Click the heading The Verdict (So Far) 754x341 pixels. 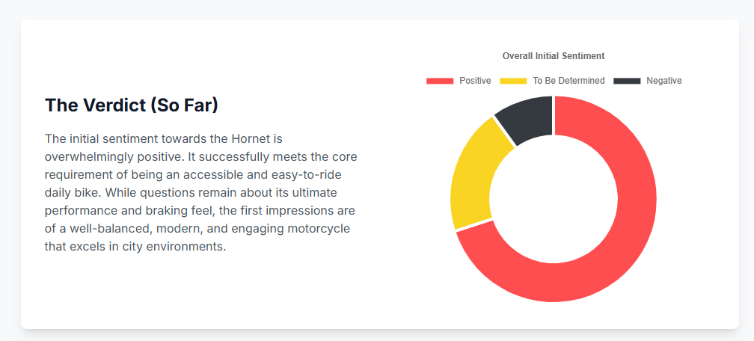132,105
